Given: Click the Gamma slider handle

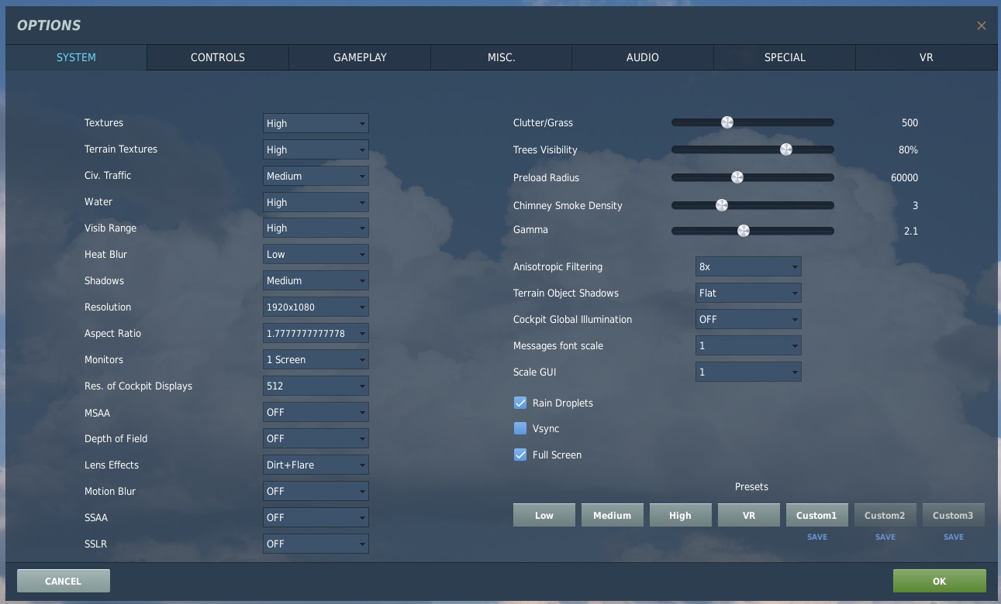Looking at the screenshot, I should point(744,230).
